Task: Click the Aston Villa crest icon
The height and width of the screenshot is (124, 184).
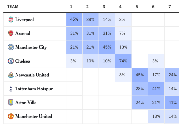Action: (10, 103)
